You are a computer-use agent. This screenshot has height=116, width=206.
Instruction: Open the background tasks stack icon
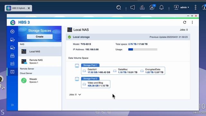(x=142, y=7)
